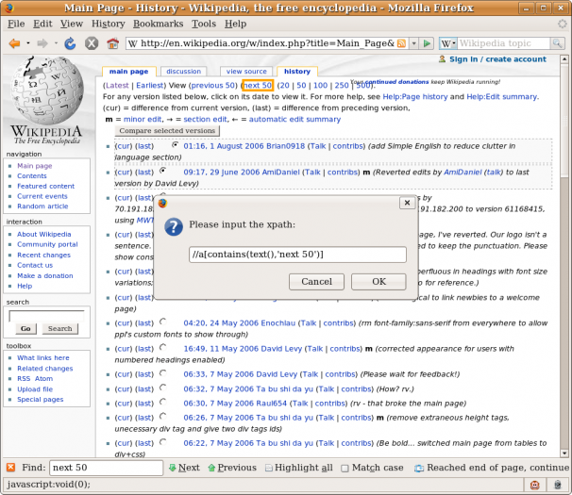Click the question mark icon in the dialog
The image size is (572, 495).
[x=174, y=227]
